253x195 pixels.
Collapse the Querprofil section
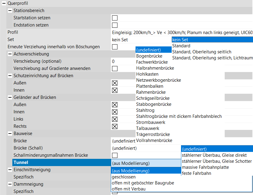tap(4, 3)
